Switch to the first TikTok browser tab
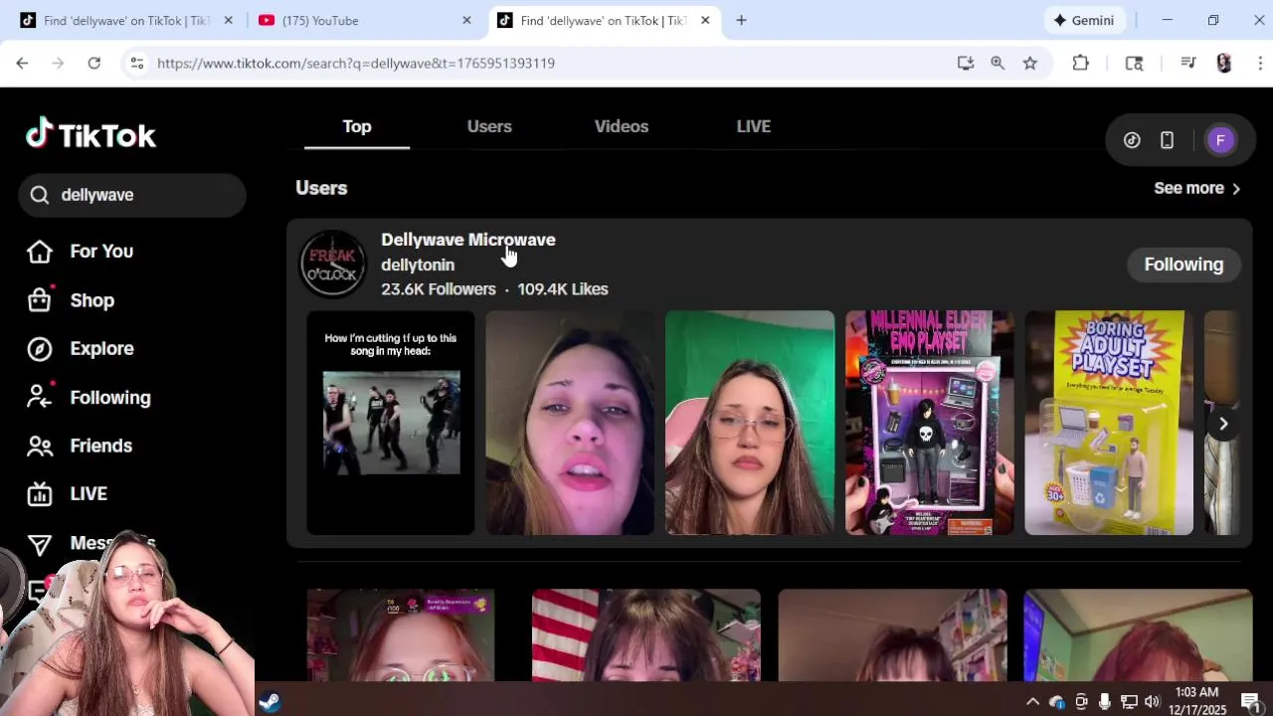Image resolution: width=1273 pixels, height=716 pixels. point(124,20)
